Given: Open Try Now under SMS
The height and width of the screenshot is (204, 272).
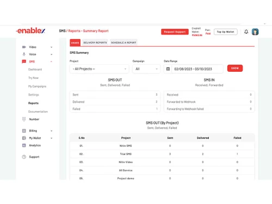Looking at the screenshot, I should (33, 78).
